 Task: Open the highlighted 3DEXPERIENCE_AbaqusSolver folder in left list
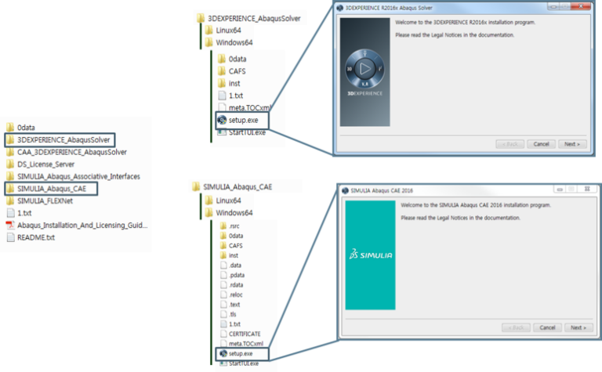point(63,139)
